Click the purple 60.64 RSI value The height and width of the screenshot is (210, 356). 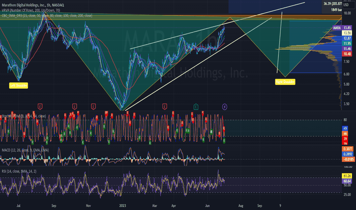tap(347, 181)
